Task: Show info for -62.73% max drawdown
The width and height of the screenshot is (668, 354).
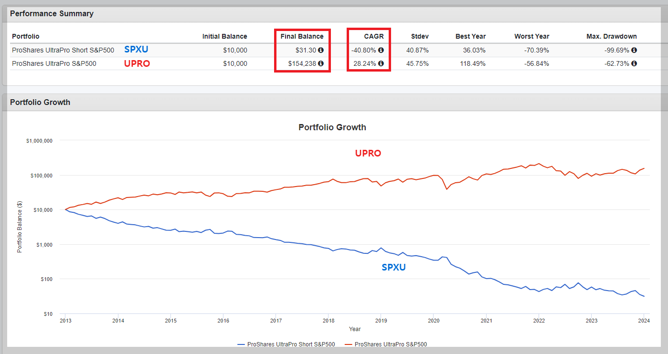Action: (634, 63)
